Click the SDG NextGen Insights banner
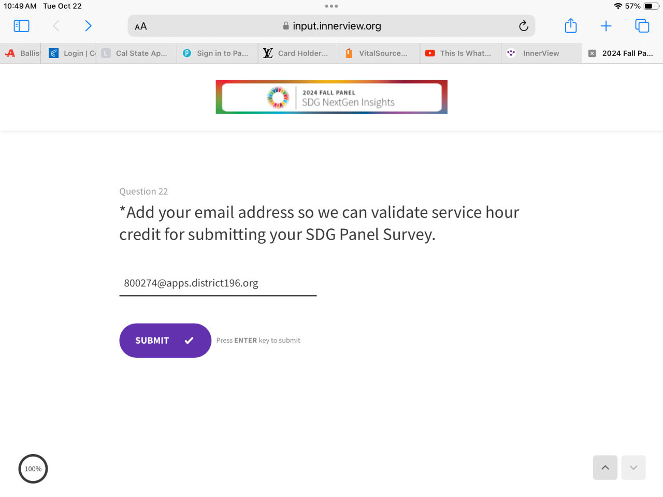The width and height of the screenshot is (663, 497). (331, 97)
